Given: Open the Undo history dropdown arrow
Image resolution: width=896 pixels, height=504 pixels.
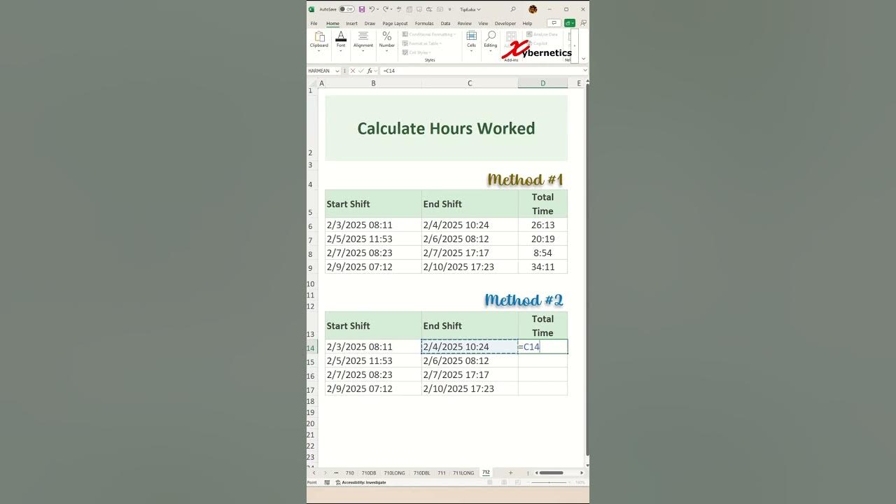Looking at the screenshot, I should pyautogui.click(x=378, y=9).
